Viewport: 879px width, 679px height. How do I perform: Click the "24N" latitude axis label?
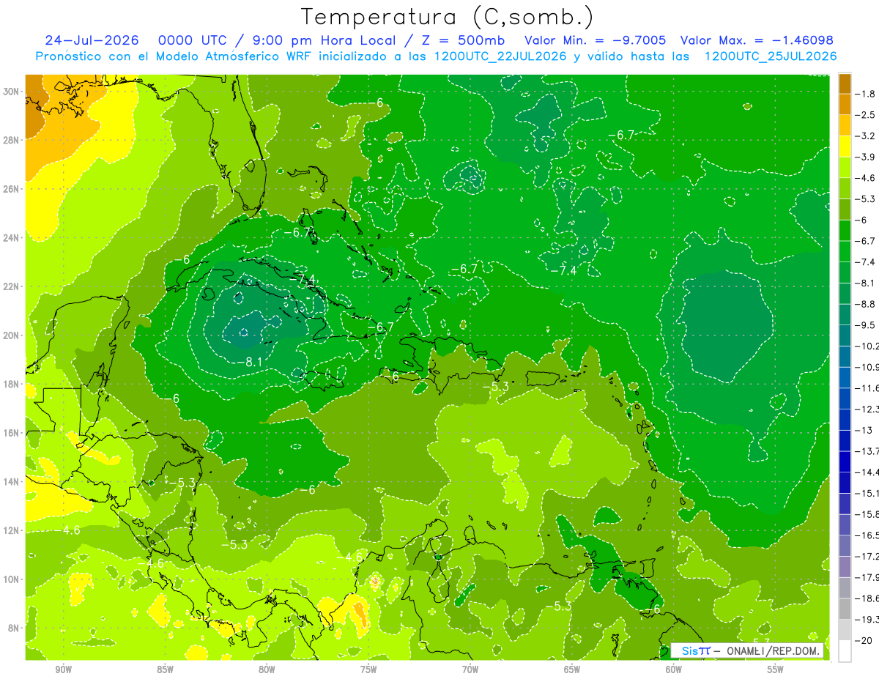tap(12, 237)
